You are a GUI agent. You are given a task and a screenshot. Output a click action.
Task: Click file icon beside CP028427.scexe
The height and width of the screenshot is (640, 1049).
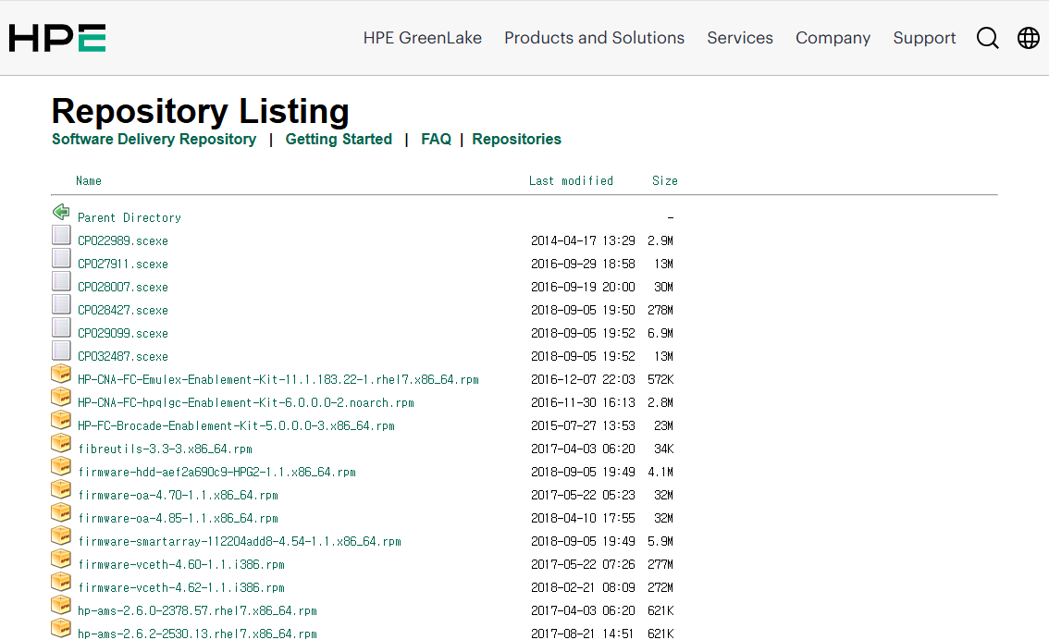61,304
